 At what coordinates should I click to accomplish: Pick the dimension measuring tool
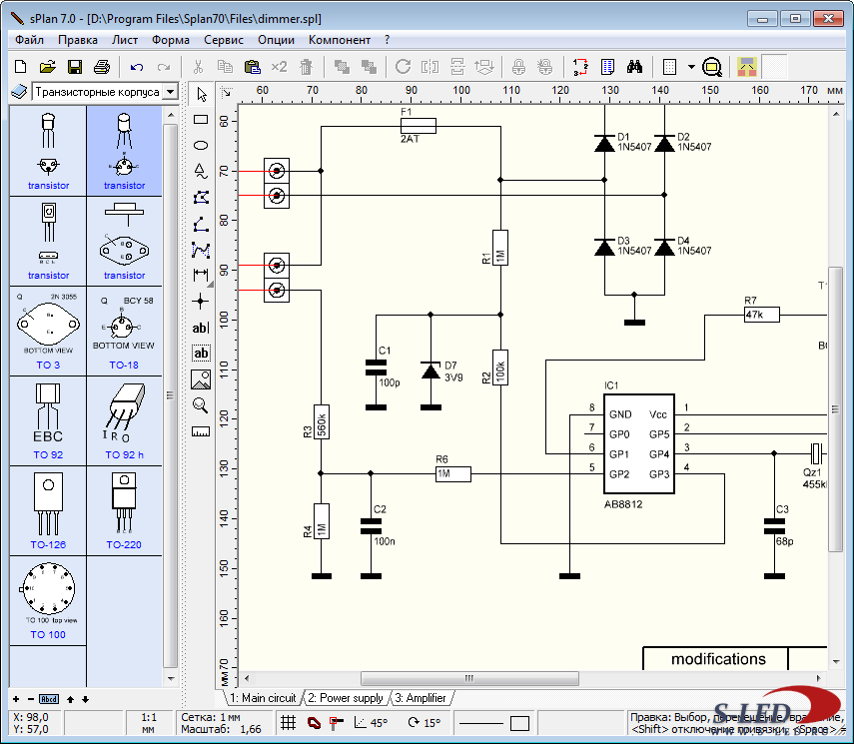pyautogui.click(x=201, y=275)
